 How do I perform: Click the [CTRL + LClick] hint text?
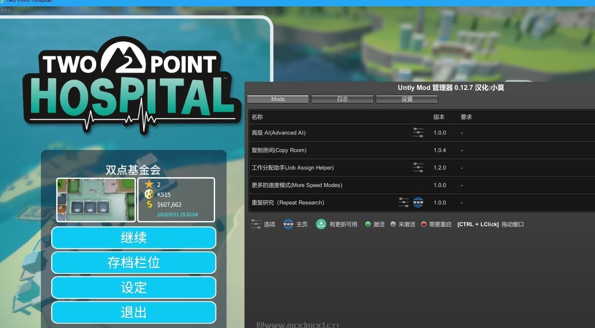pyautogui.click(x=478, y=224)
